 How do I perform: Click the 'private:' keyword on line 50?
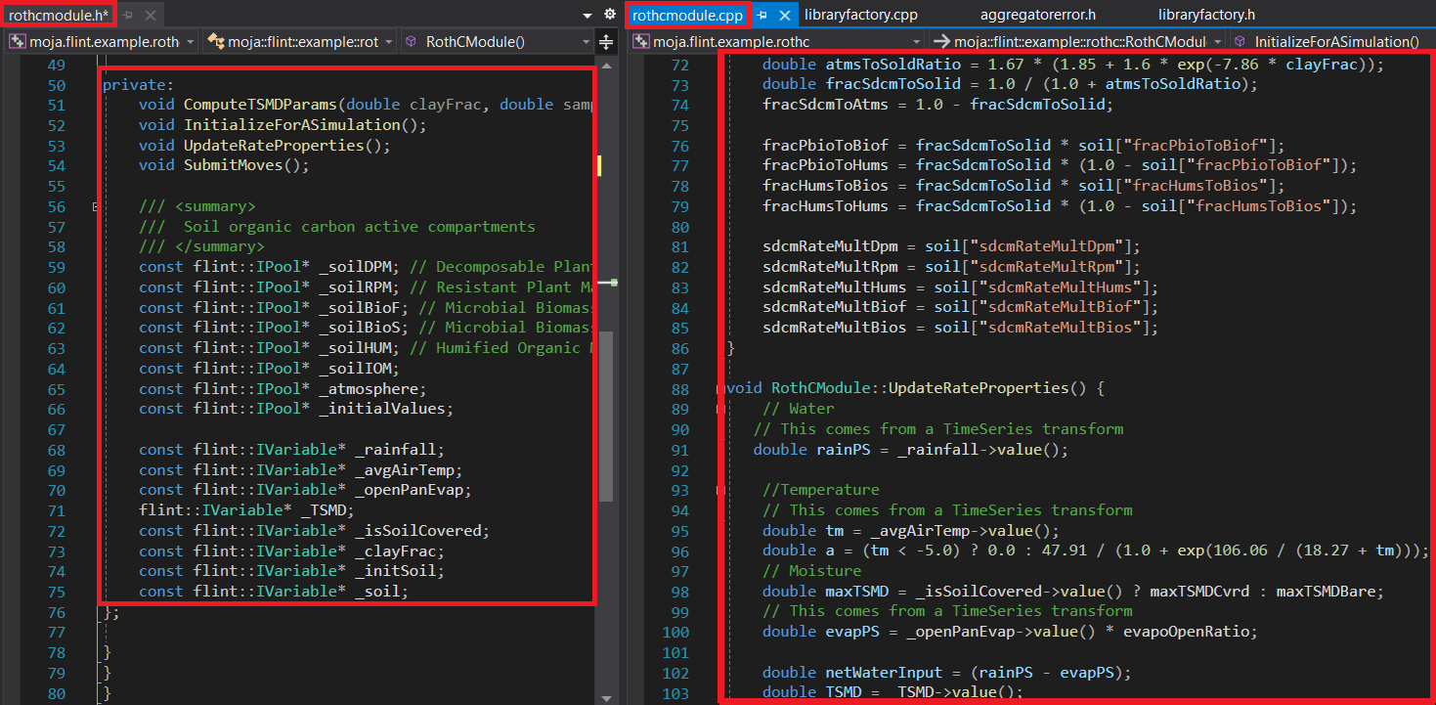click(138, 85)
